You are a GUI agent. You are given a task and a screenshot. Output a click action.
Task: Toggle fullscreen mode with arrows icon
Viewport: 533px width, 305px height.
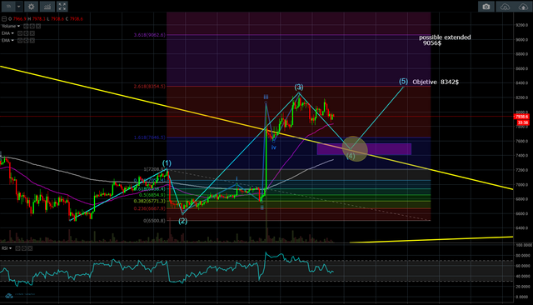(62, 6)
